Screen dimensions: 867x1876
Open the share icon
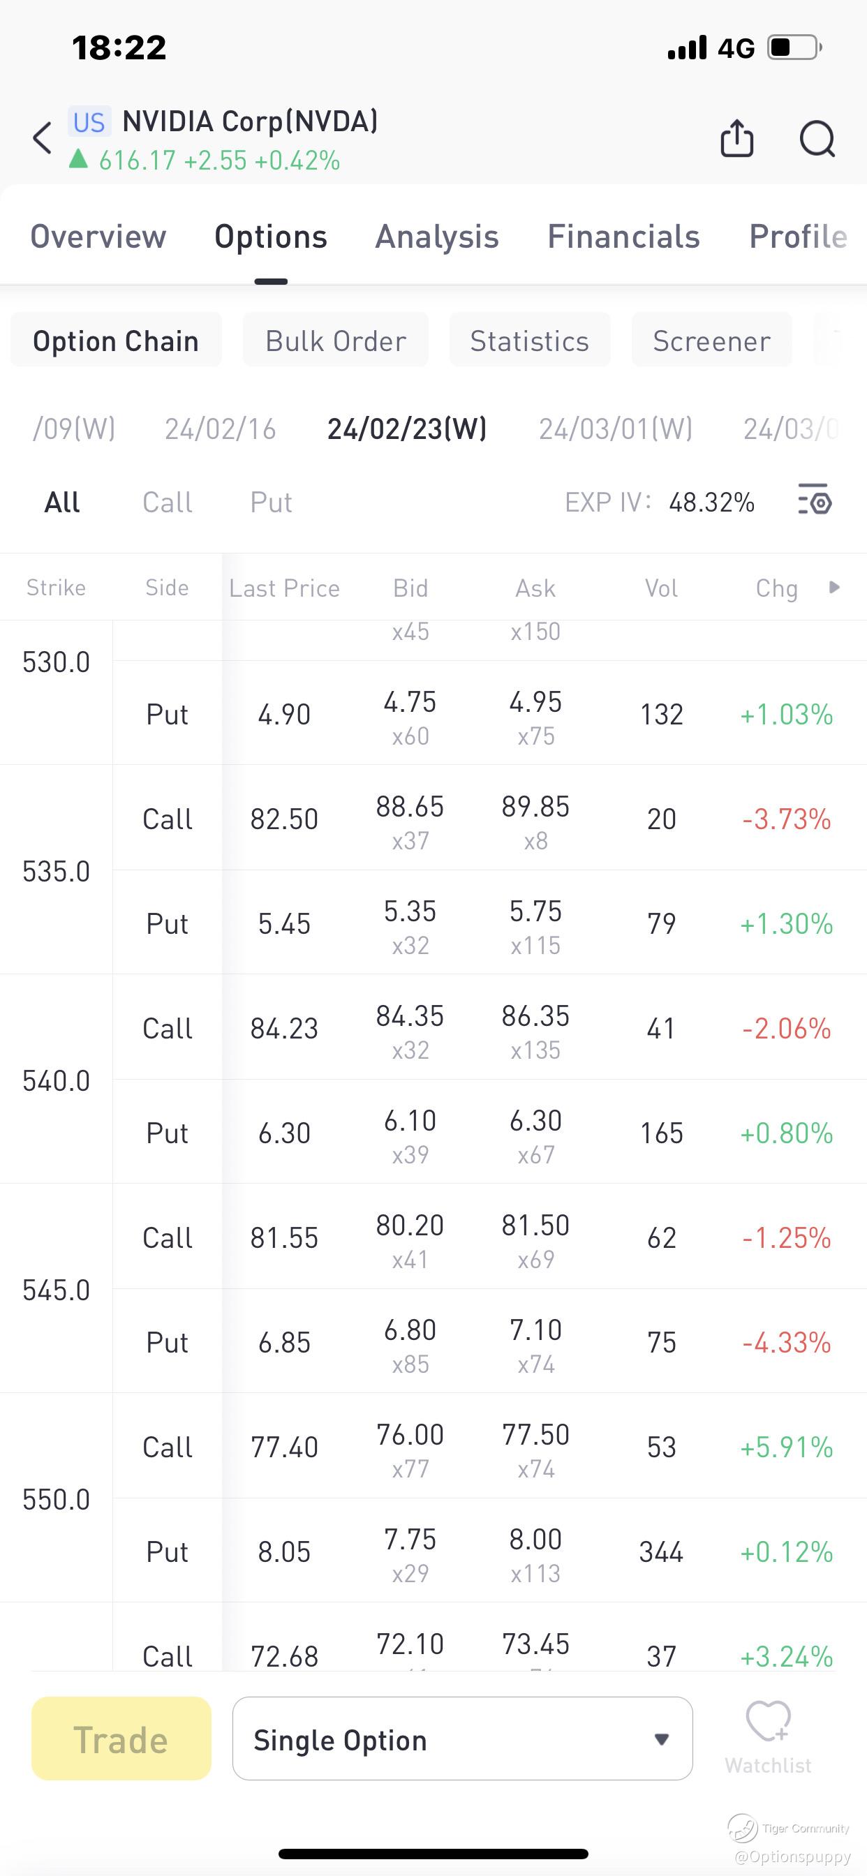point(736,138)
